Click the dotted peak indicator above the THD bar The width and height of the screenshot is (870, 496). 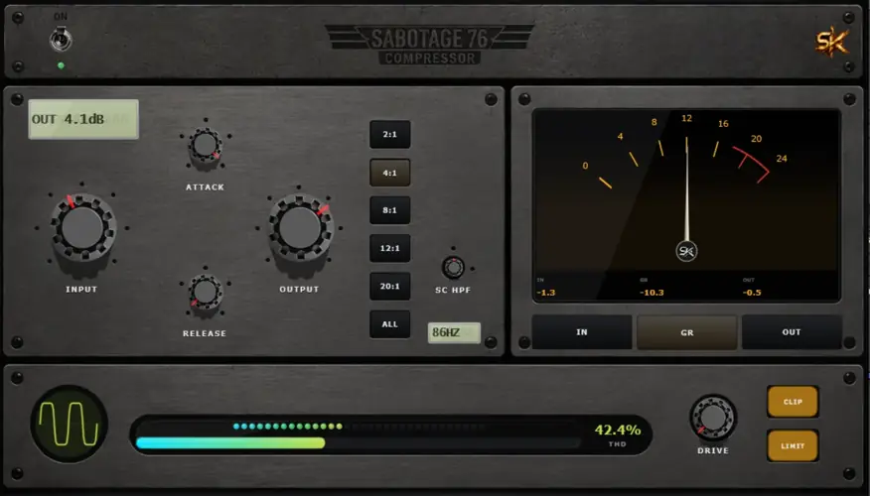click(x=288, y=427)
